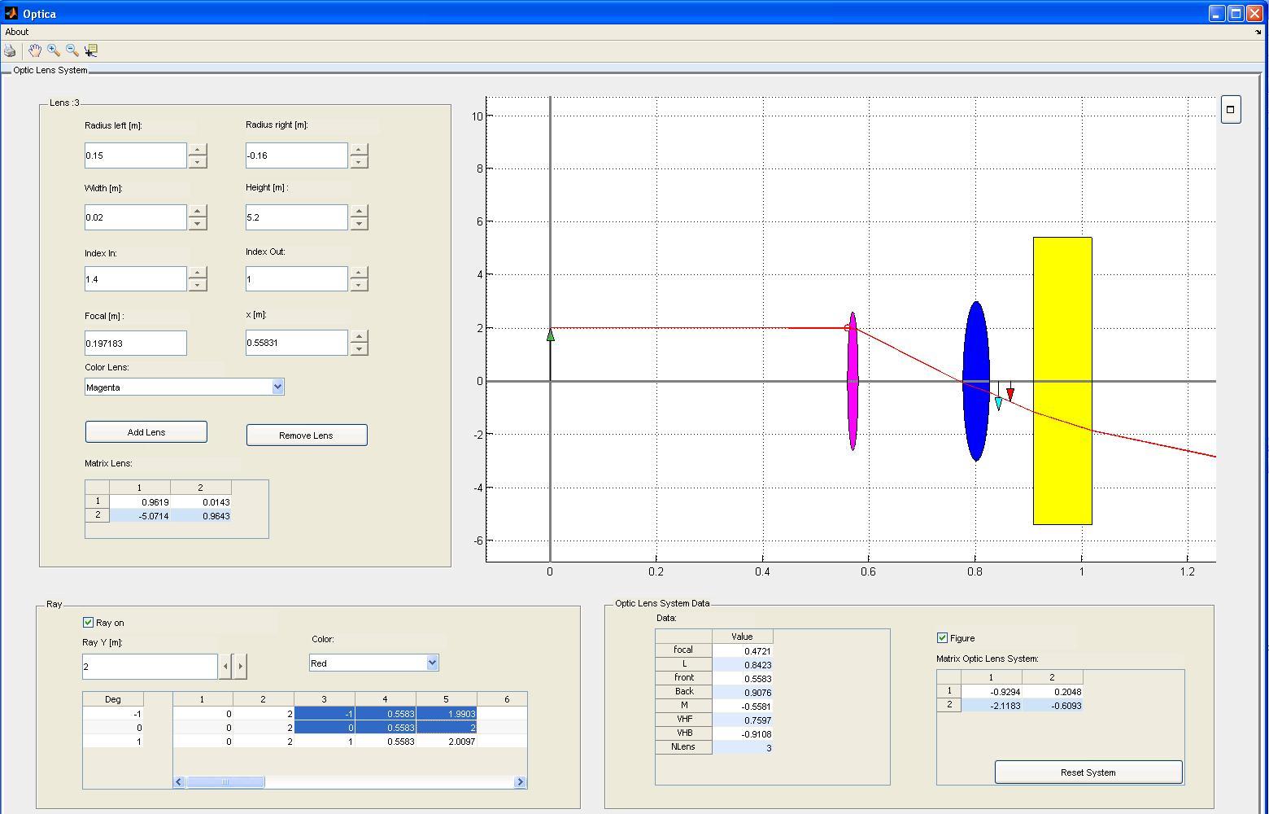Select ray table cell 1.9903
Screen dimensions: 1269x814
tap(447, 713)
